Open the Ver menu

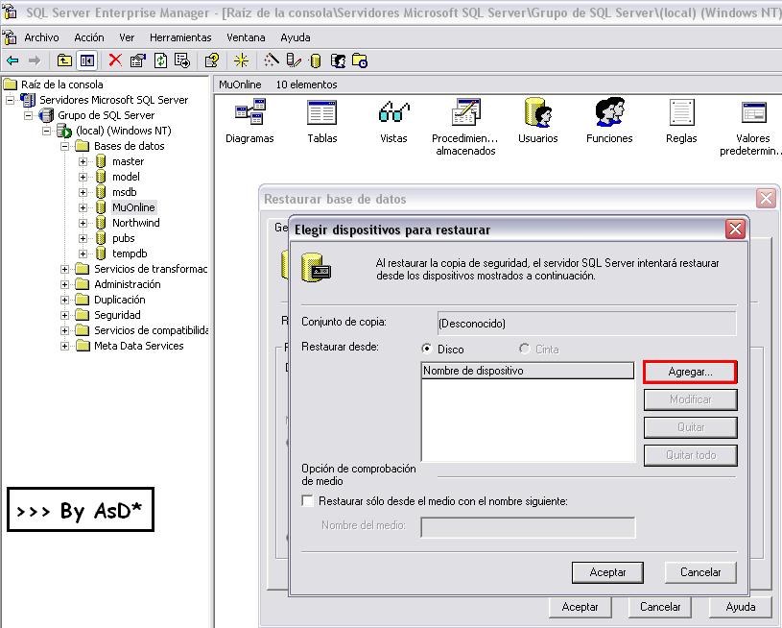[x=127, y=37]
